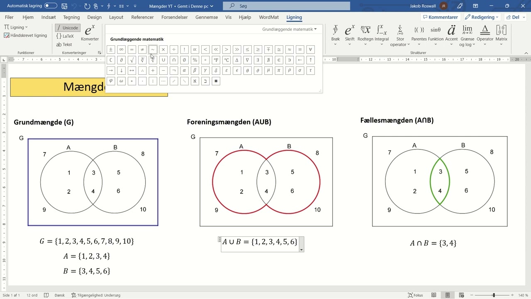This screenshot has height=299, width=531.
Task: Open the Gennemse tab
Action: [x=207, y=17]
